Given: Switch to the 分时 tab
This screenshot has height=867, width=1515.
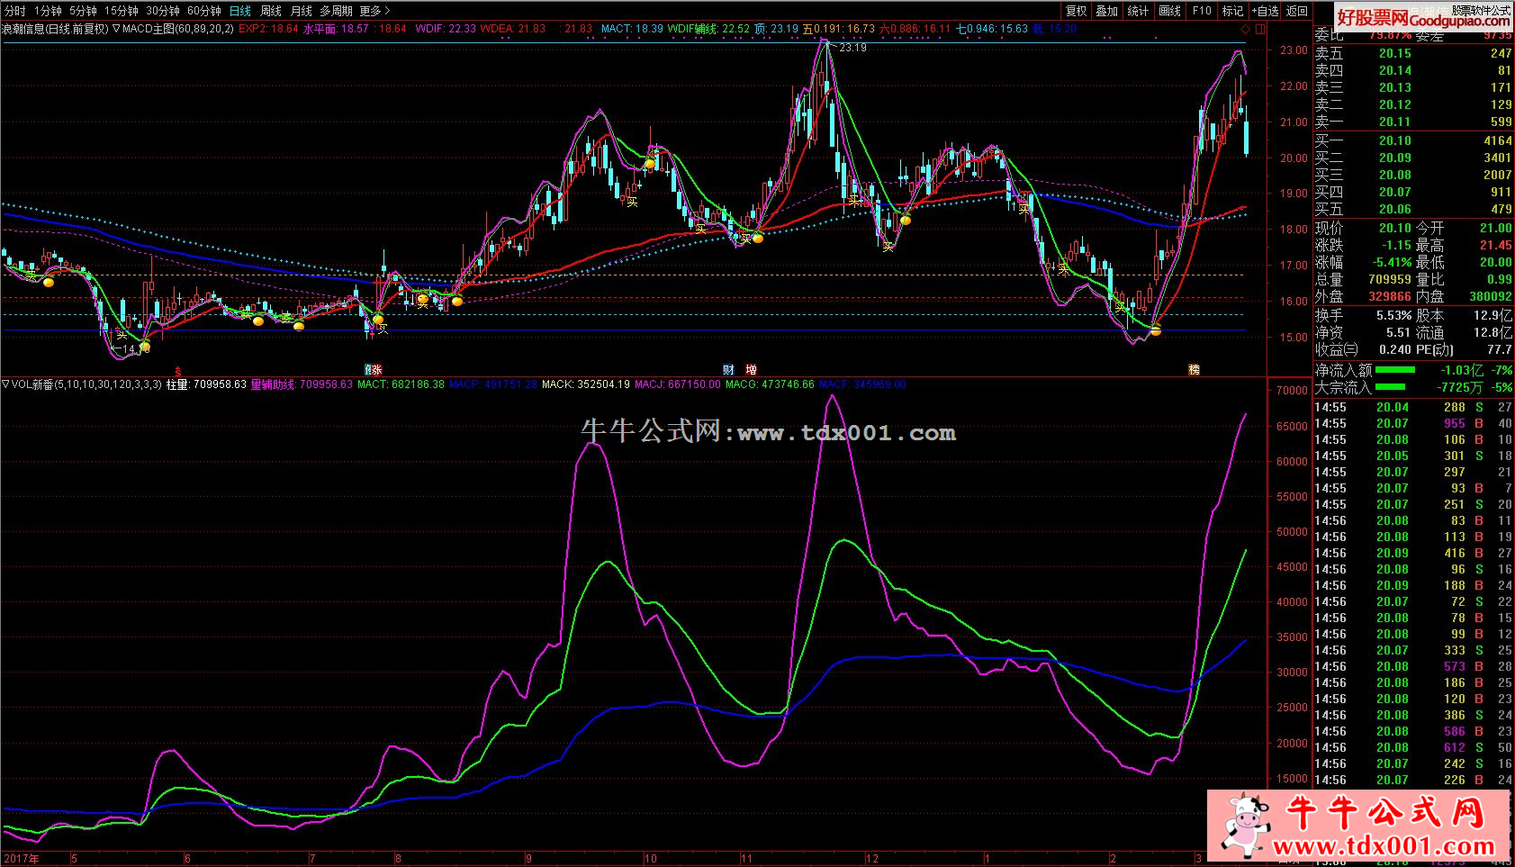Looking at the screenshot, I should [x=15, y=11].
